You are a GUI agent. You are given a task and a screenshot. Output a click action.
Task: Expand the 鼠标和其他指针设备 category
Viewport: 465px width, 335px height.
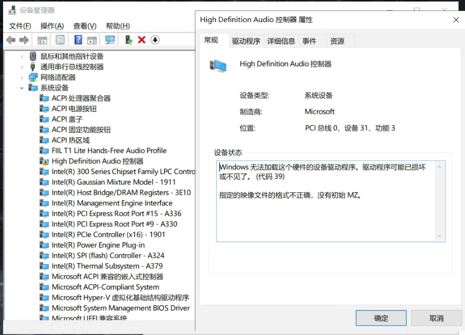pos(22,57)
